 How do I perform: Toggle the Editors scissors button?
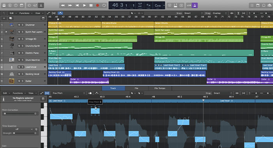[41, 5]
